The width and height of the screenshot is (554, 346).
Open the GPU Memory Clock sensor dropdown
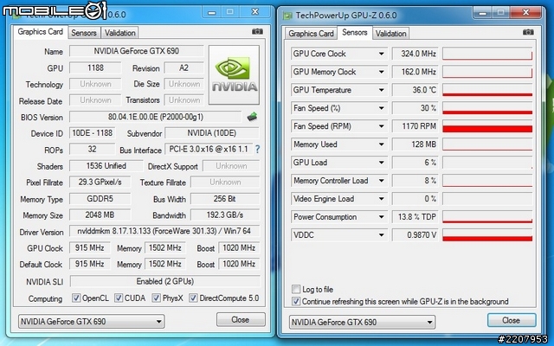tap(381, 72)
